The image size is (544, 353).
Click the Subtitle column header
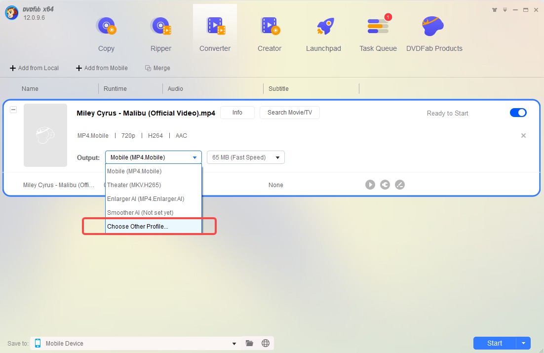pos(278,88)
